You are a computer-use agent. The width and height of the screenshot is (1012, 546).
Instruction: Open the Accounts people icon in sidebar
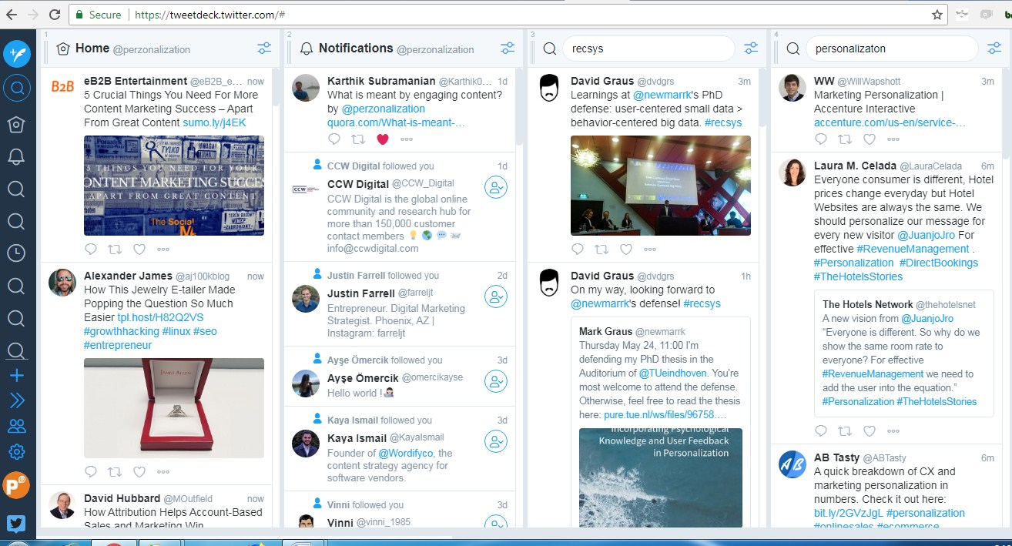(x=16, y=426)
